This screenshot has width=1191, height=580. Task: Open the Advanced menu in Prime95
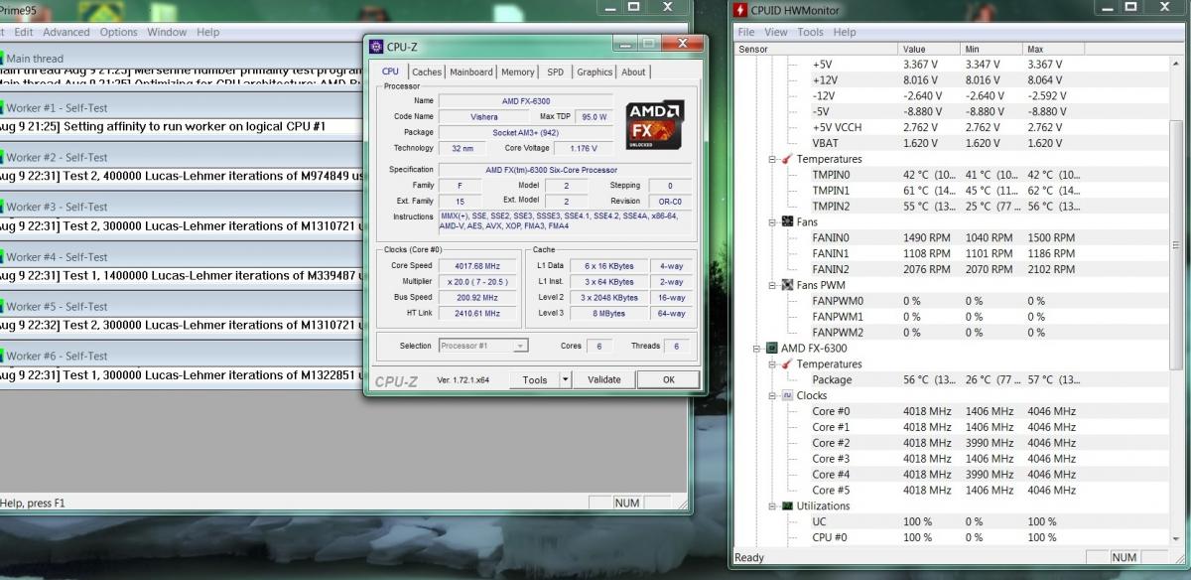coord(66,32)
